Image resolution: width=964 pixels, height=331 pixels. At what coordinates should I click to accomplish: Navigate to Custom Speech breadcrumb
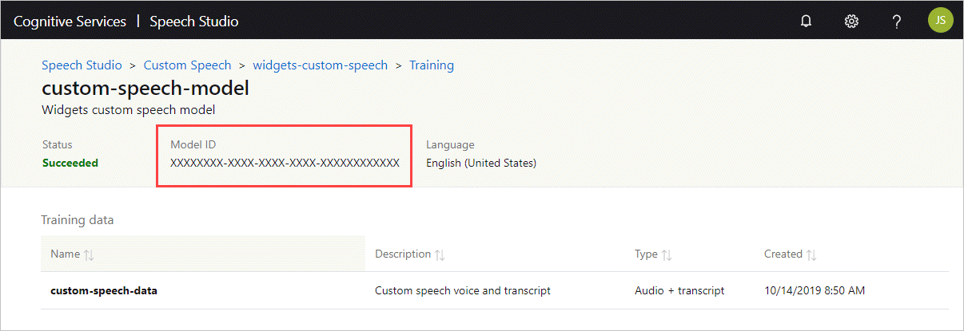pos(187,65)
